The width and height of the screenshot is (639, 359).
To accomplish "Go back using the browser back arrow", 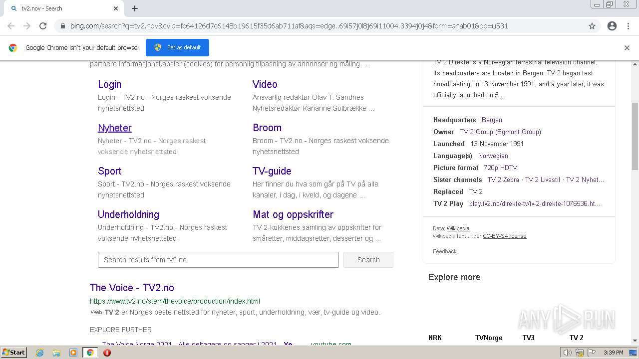I will [x=11, y=26].
